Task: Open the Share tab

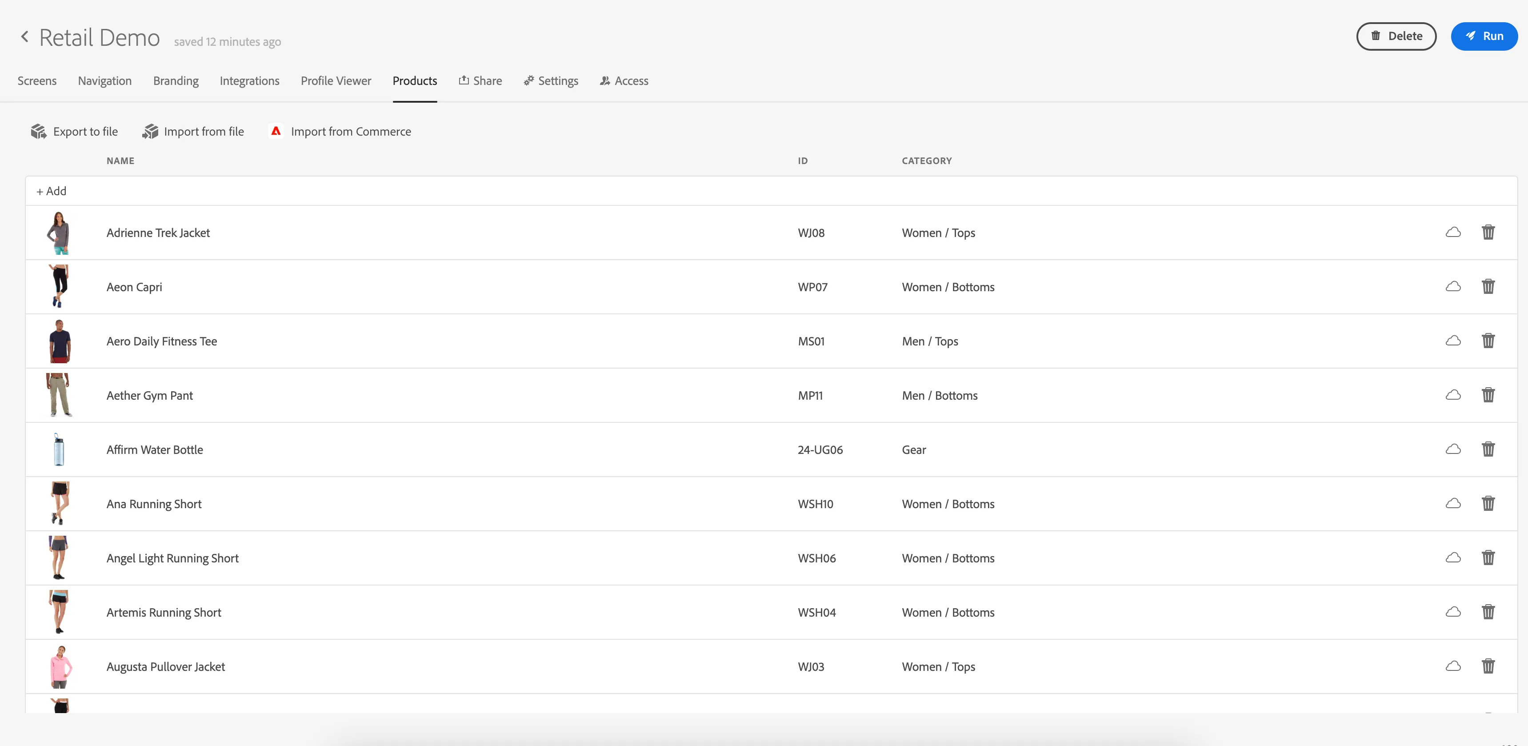Action: 480,81
